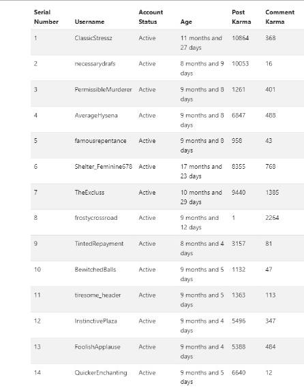Image resolution: width=304 pixels, height=388 pixels.
Task: Click InstinctivePlaza username
Action: pyautogui.click(x=95, y=321)
